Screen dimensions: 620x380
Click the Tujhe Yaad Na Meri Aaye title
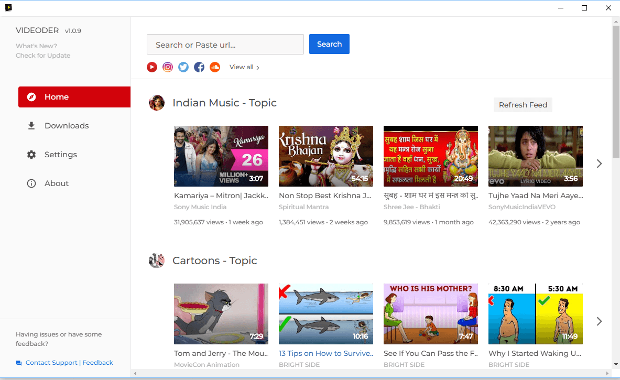tap(536, 196)
